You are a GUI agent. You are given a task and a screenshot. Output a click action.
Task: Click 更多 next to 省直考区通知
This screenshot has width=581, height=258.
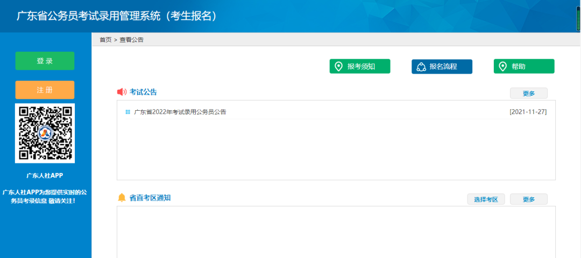point(529,199)
